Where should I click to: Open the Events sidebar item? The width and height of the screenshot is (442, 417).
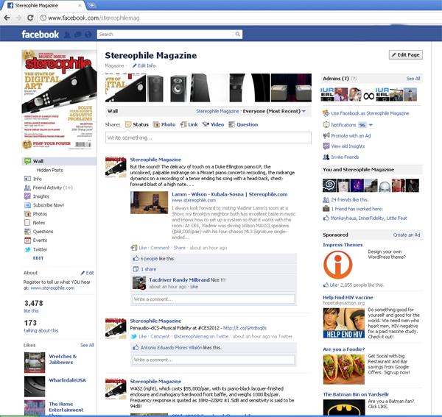click(40, 240)
